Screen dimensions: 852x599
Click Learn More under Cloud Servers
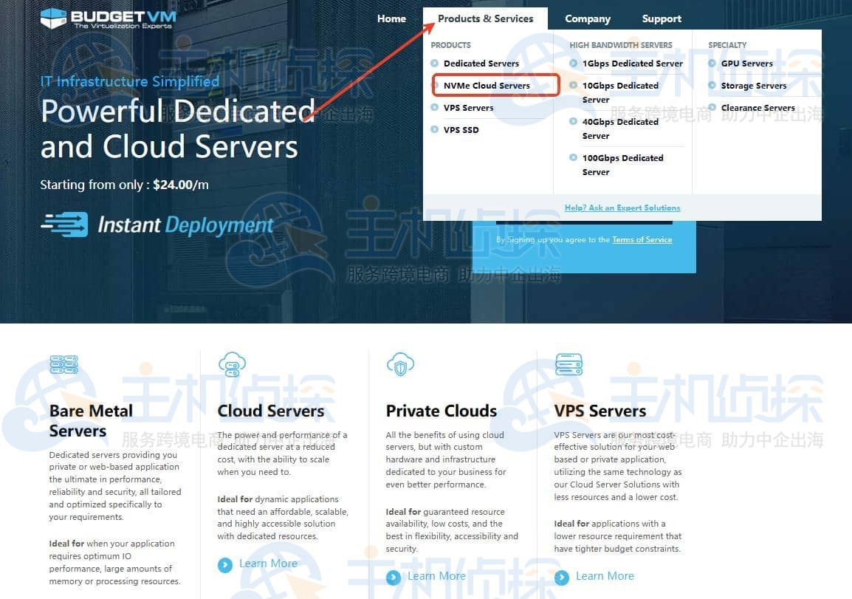[268, 564]
